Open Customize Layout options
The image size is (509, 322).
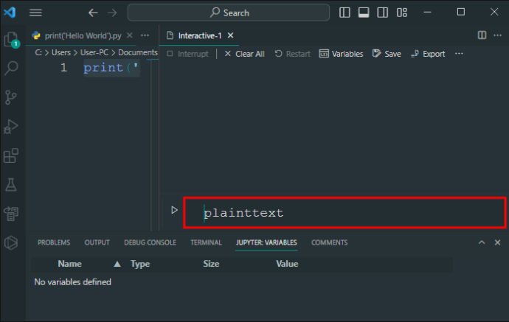point(402,13)
